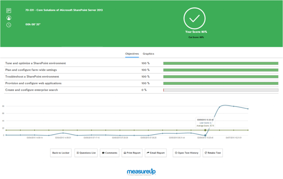Click the test document icon in header

click(8, 11)
